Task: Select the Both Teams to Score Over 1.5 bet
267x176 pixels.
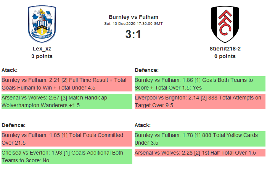Action: (x=200, y=84)
